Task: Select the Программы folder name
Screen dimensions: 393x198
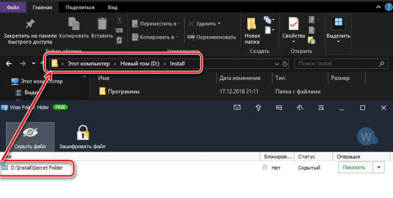Action: [124, 91]
